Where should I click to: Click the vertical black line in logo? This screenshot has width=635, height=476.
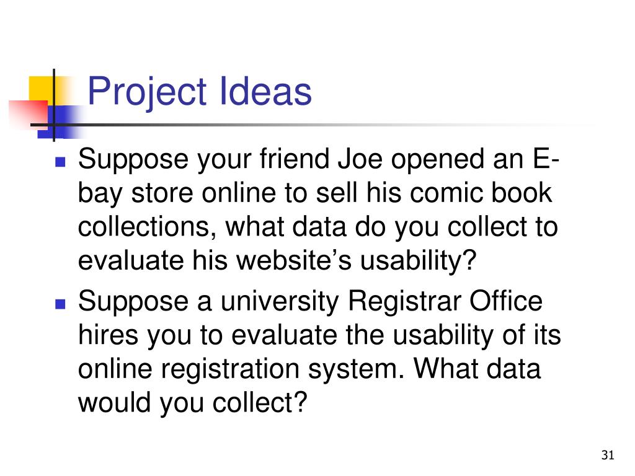click(x=54, y=105)
